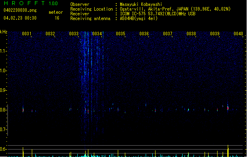Click the kHz axis unit label
247x157 pixels.
tap(4, 32)
